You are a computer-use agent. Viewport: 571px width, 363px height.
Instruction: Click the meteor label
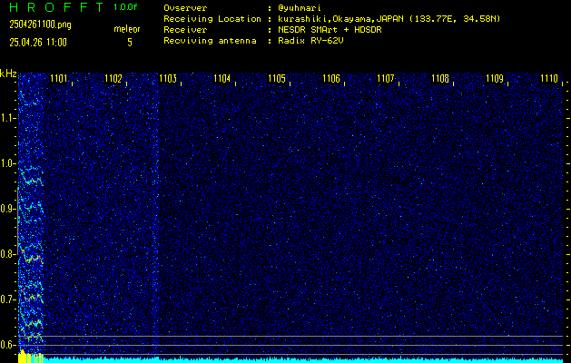coord(127,29)
